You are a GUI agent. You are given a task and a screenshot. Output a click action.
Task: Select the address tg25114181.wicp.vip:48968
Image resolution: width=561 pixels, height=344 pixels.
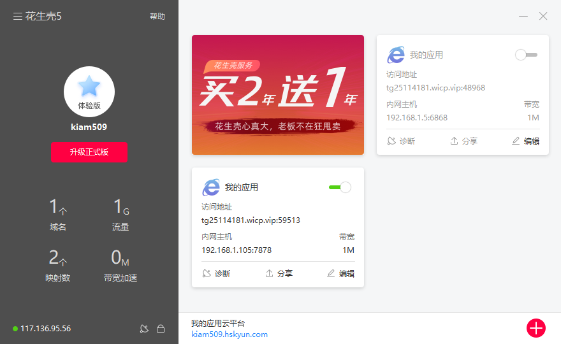click(x=435, y=88)
